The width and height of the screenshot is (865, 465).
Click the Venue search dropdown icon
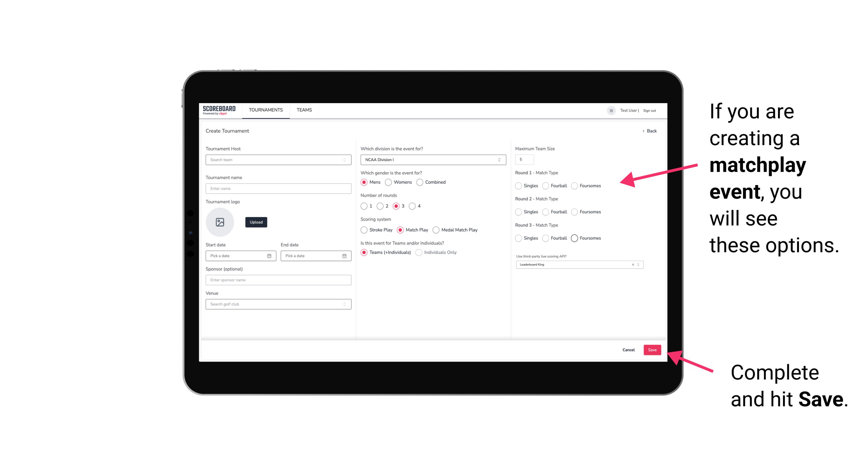344,304
